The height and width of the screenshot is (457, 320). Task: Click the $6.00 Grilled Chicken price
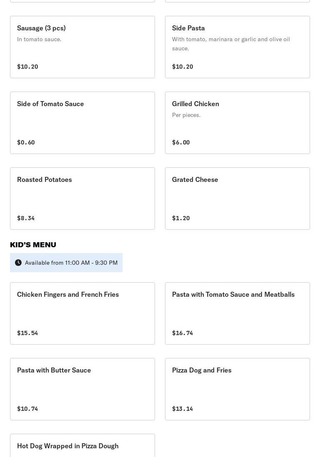pyautogui.click(x=181, y=142)
